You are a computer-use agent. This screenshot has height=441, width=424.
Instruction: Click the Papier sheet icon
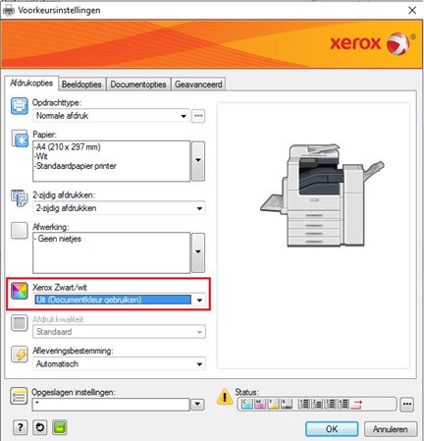[20, 138]
